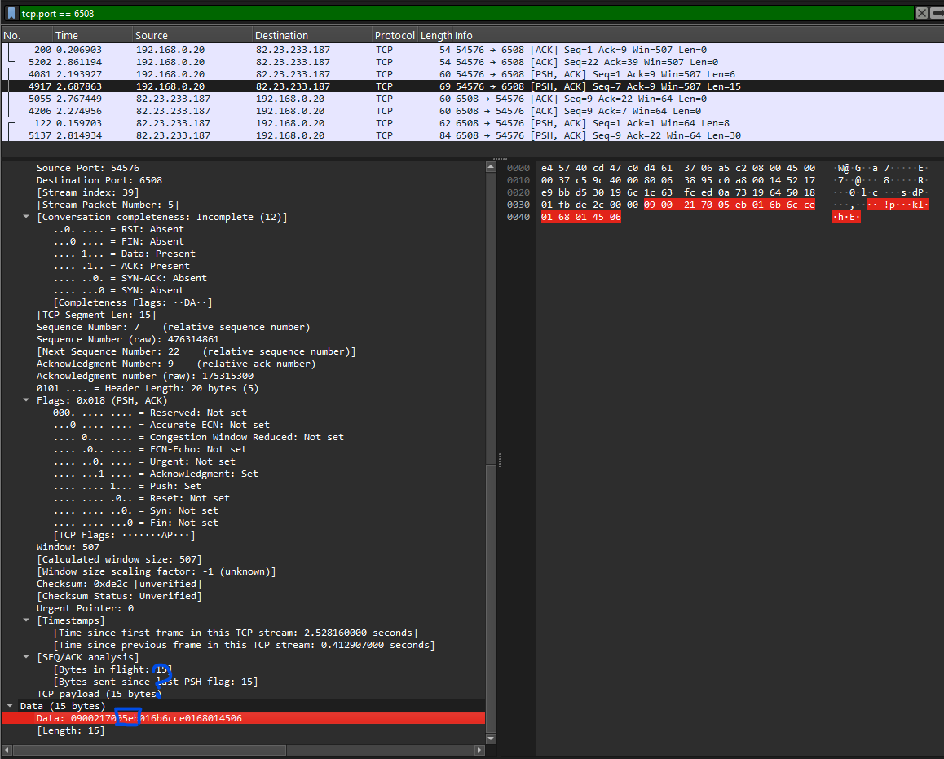
Task: Collapse the SEQ/ACK analysis node
Action: (27, 657)
